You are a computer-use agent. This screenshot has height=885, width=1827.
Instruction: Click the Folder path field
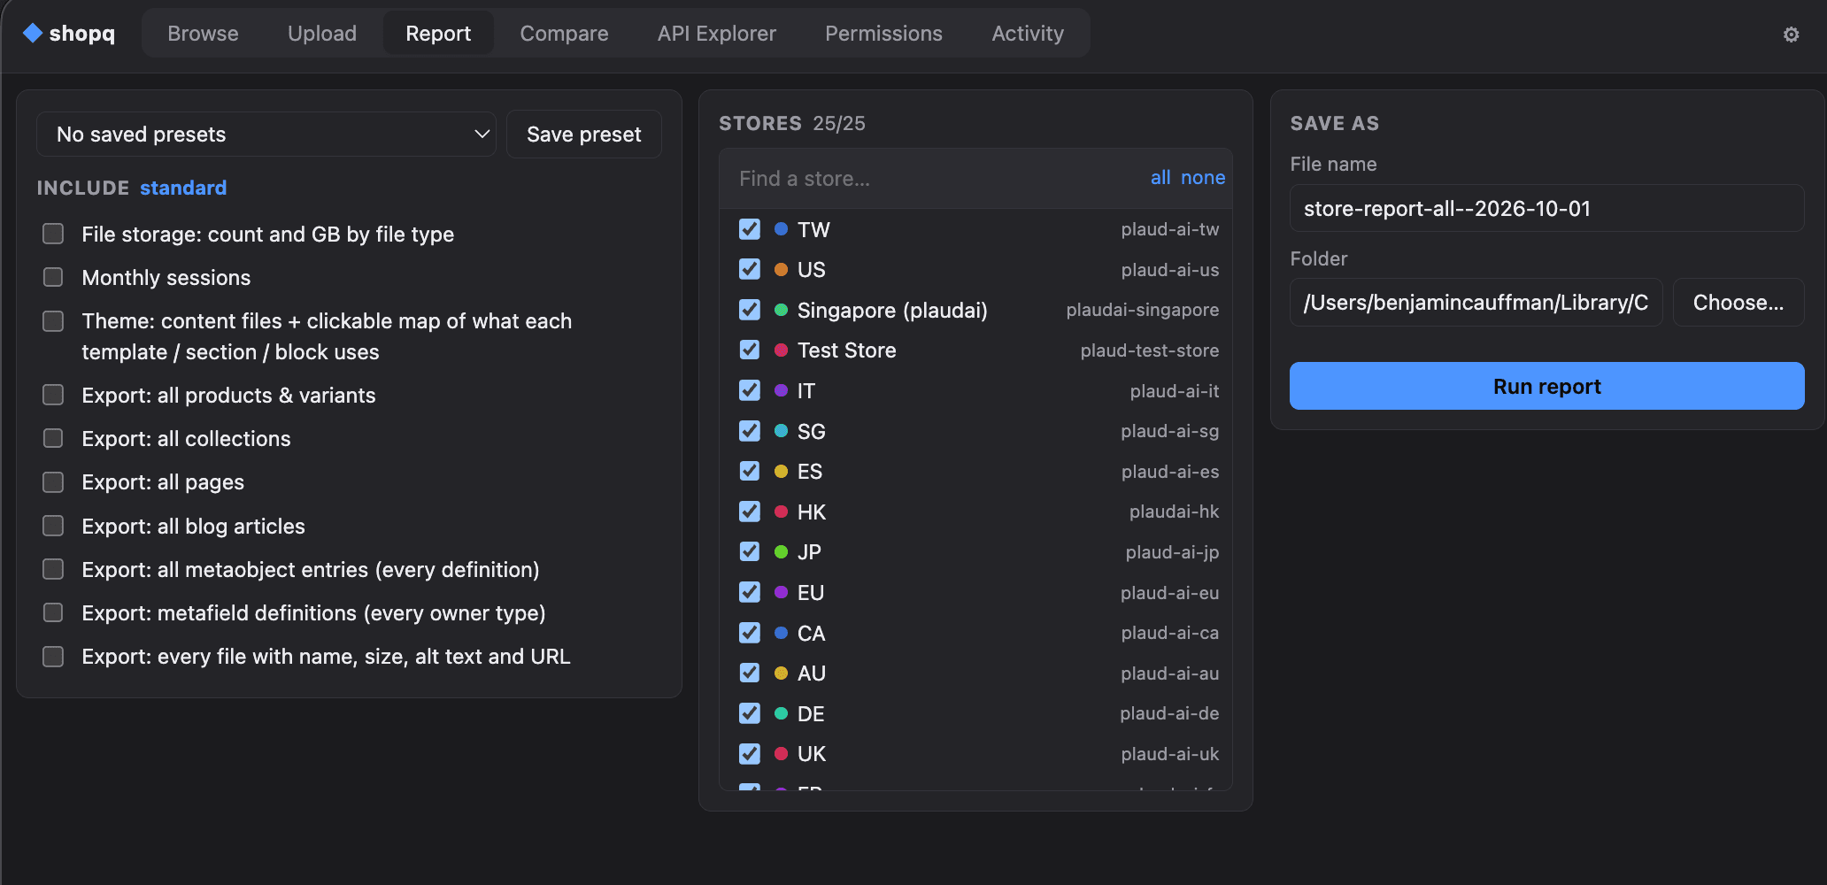(x=1476, y=303)
